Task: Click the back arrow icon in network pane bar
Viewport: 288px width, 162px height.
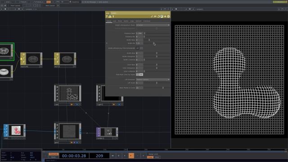Action: coord(2,9)
